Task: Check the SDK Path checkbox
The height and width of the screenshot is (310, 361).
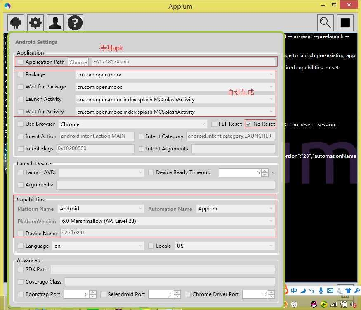Action: 21,269
